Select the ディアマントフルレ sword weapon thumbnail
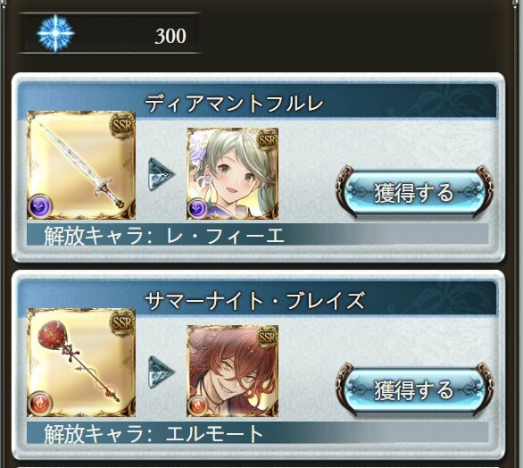The height and width of the screenshot is (468, 523). click(x=81, y=165)
